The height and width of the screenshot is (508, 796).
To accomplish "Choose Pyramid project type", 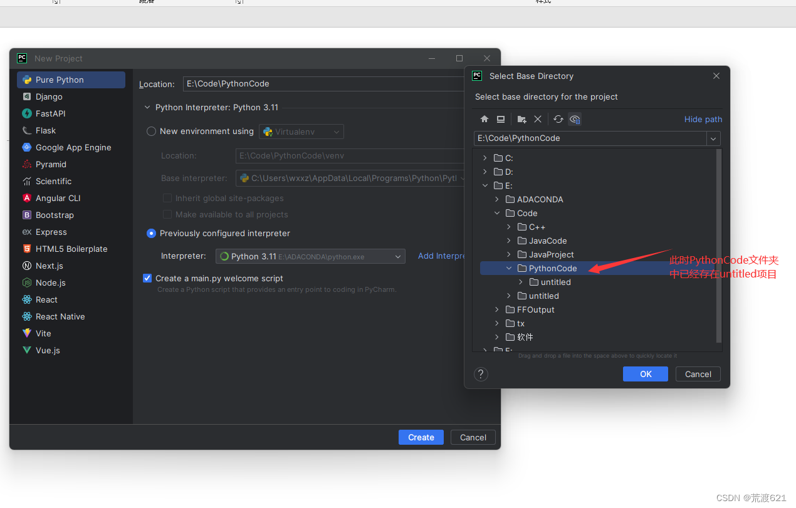I will click(x=71, y=164).
